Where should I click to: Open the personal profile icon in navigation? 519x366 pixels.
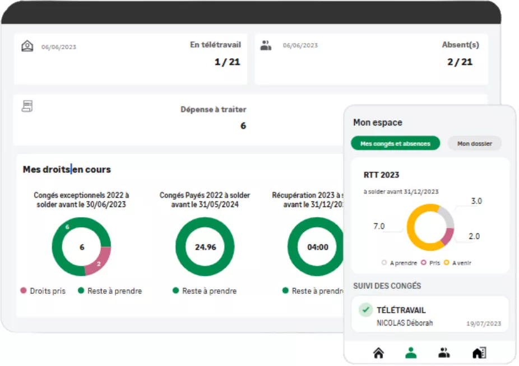pyautogui.click(x=411, y=353)
